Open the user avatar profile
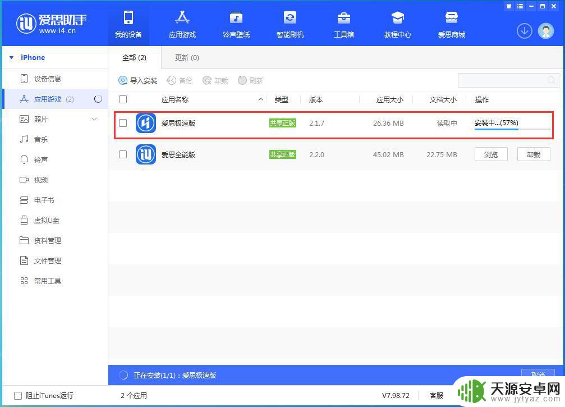This screenshot has height=407, width=565. point(545,31)
